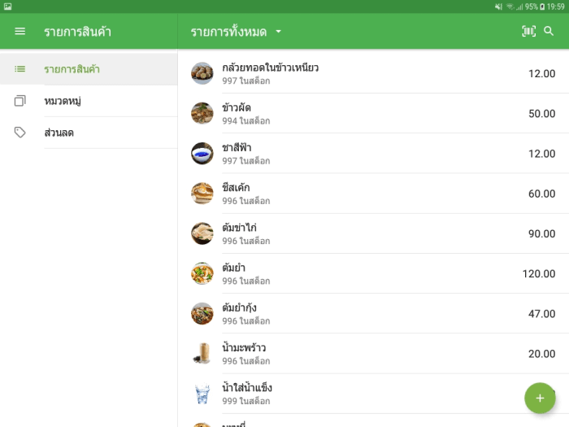
Task: Click the 50.00 price of ข้าวผัด
Action: coord(542,114)
